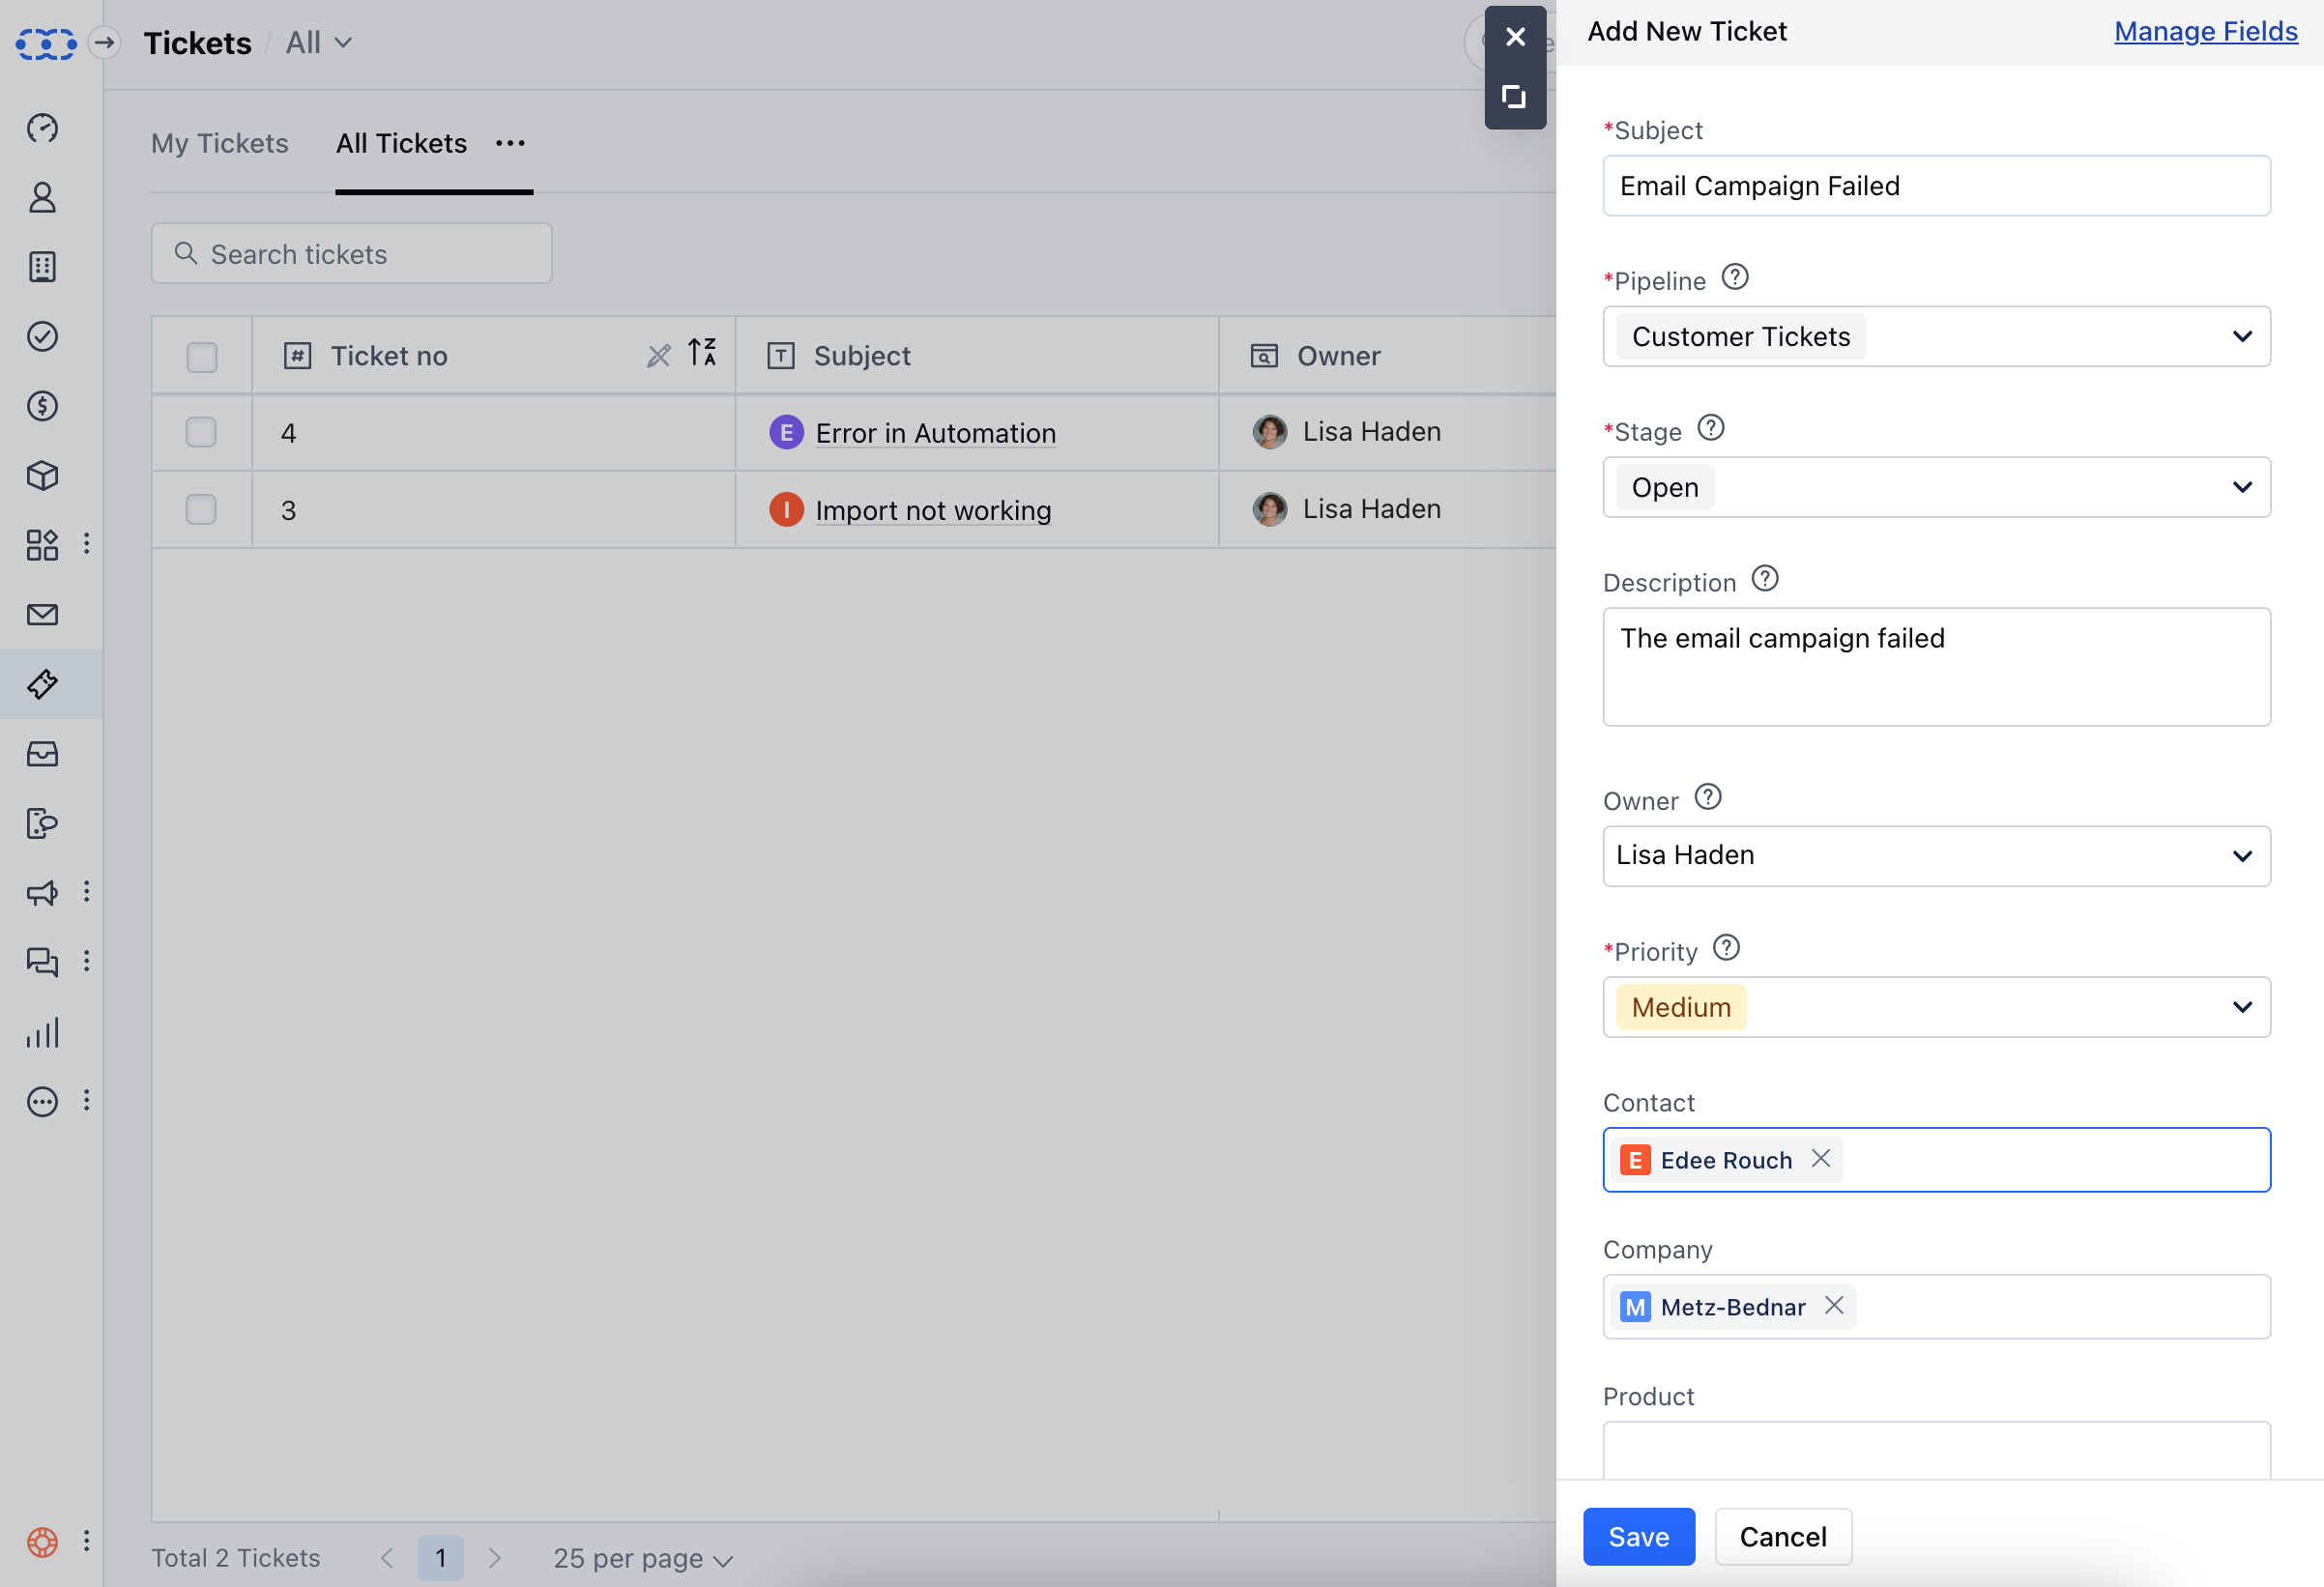The height and width of the screenshot is (1587, 2324).
Task: Click the app logo icon
Action: [46, 43]
